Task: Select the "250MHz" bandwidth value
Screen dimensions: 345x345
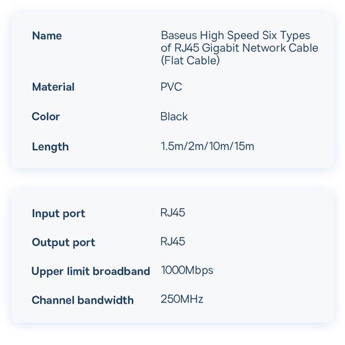Action: (x=182, y=299)
